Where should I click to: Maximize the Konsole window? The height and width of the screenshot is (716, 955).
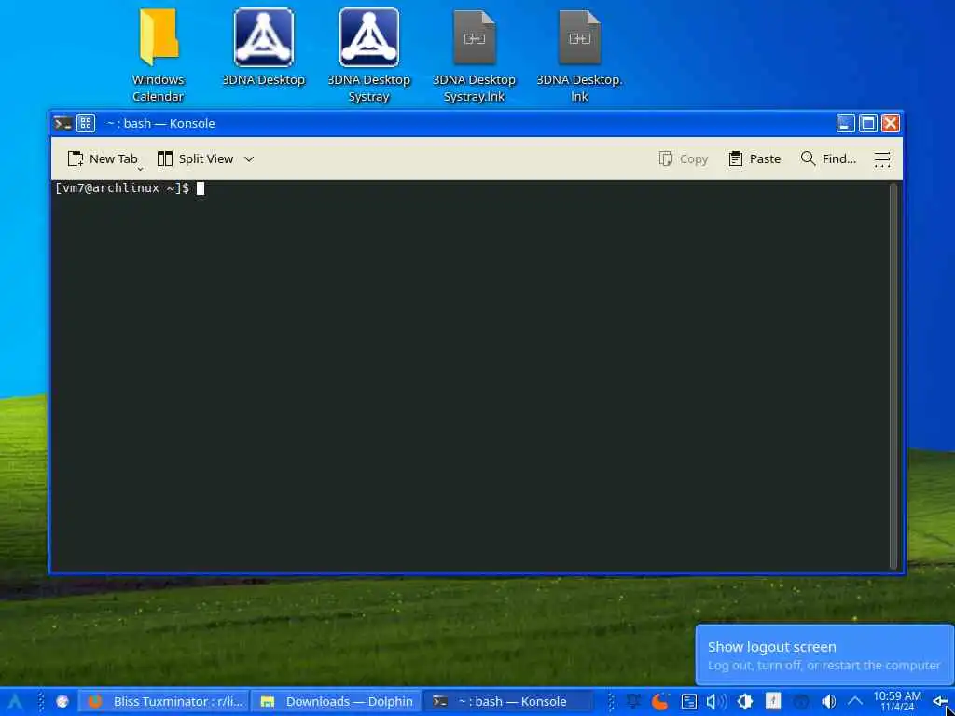coord(868,124)
